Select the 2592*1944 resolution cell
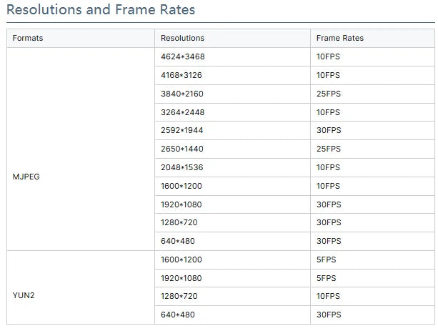This screenshot has width=438, height=331. (x=232, y=130)
